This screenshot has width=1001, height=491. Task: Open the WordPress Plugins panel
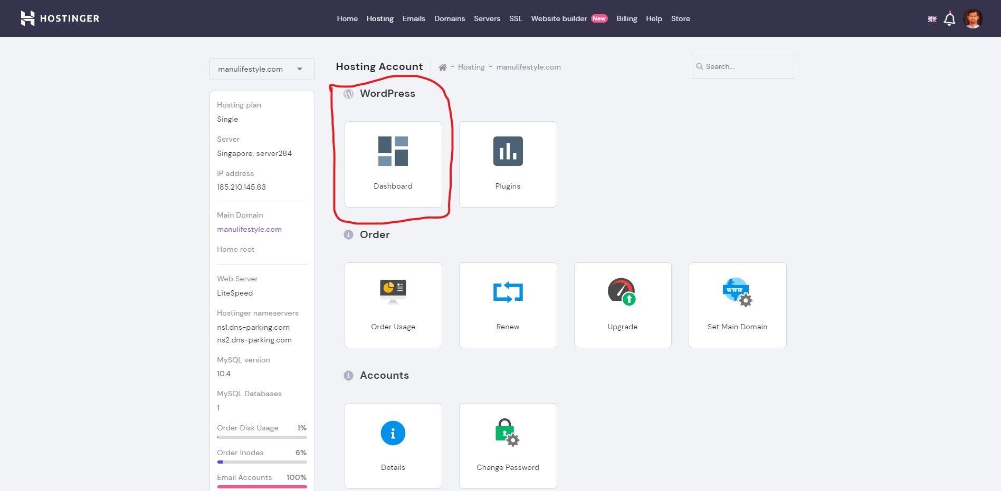(507, 151)
